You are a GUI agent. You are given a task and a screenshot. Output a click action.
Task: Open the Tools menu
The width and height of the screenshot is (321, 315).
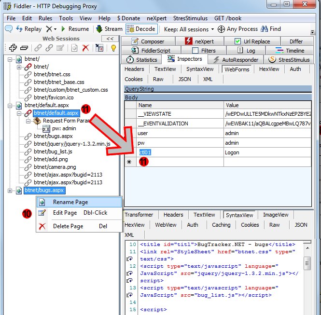[x=66, y=18]
